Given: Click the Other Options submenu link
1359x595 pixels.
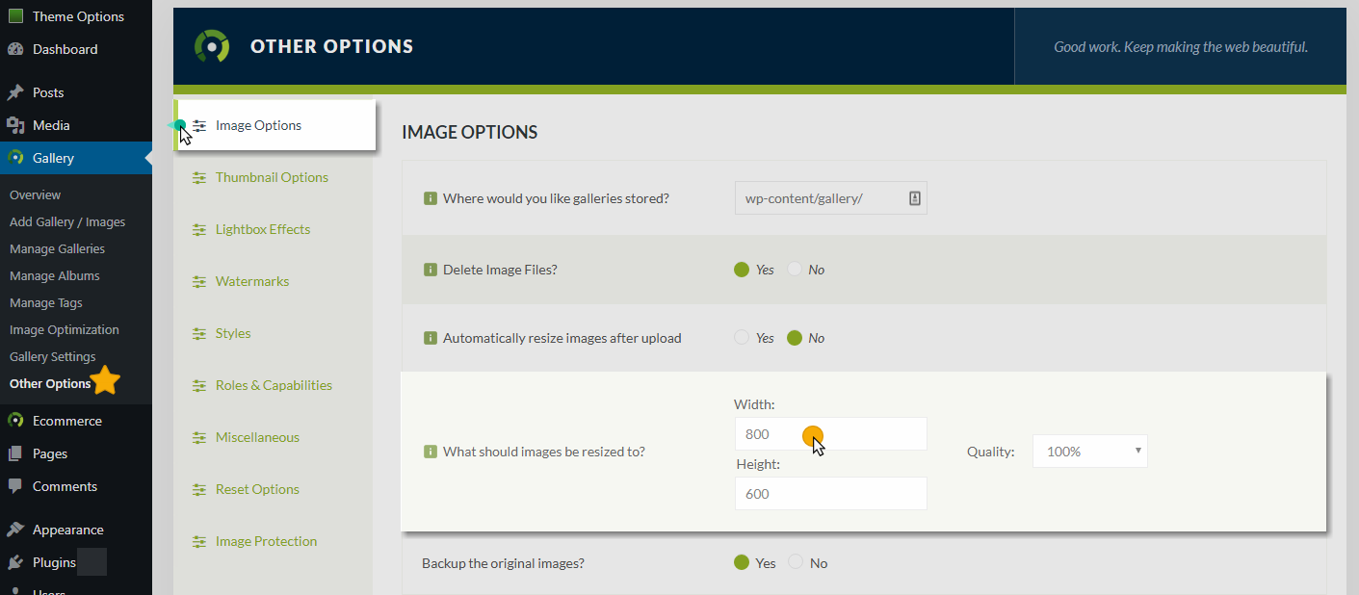Looking at the screenshot, I should pyautogui.click(x=50, y=383).
